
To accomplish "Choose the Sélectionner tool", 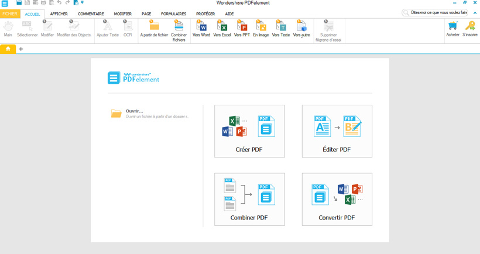I will tap(28, 29).
